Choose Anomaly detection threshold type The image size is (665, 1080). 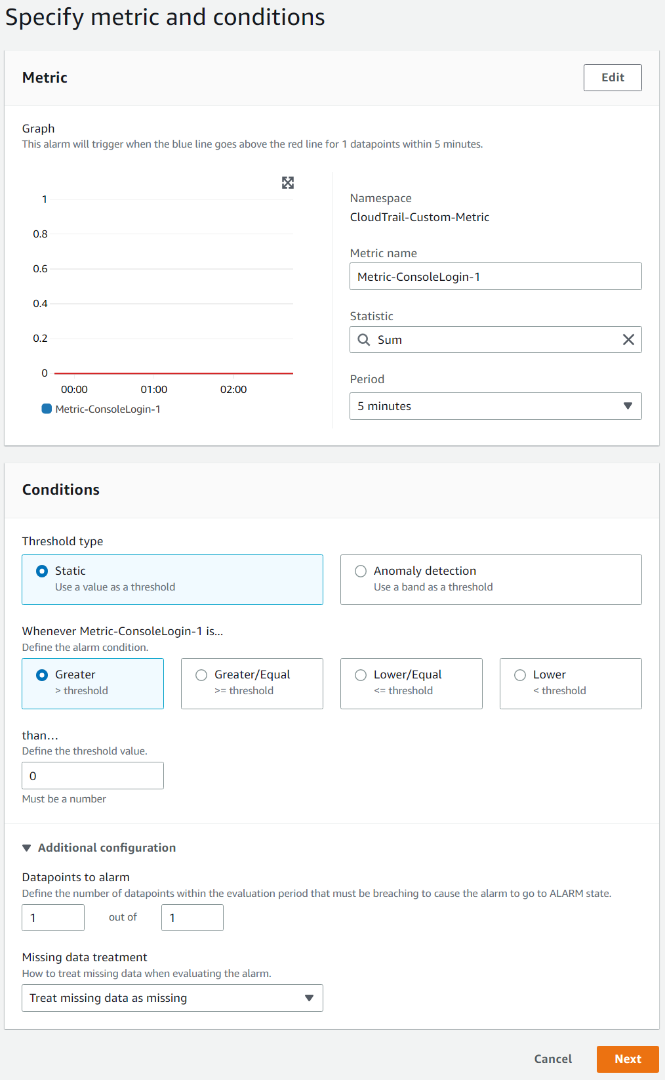pyautogui.click(x=361, y=571)
